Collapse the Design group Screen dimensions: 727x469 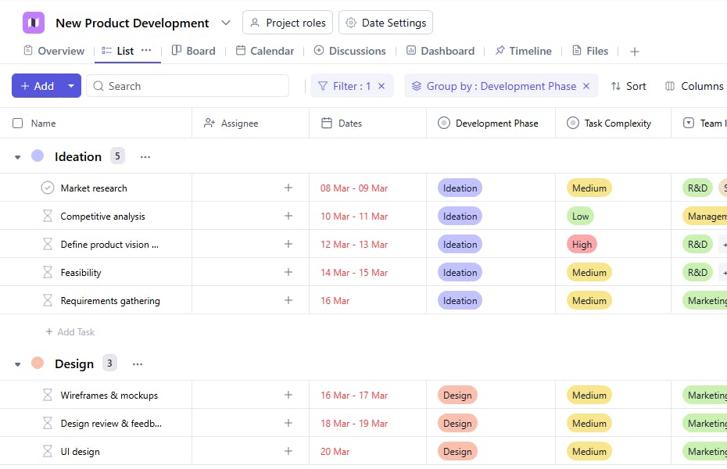[x=18, y=364]
